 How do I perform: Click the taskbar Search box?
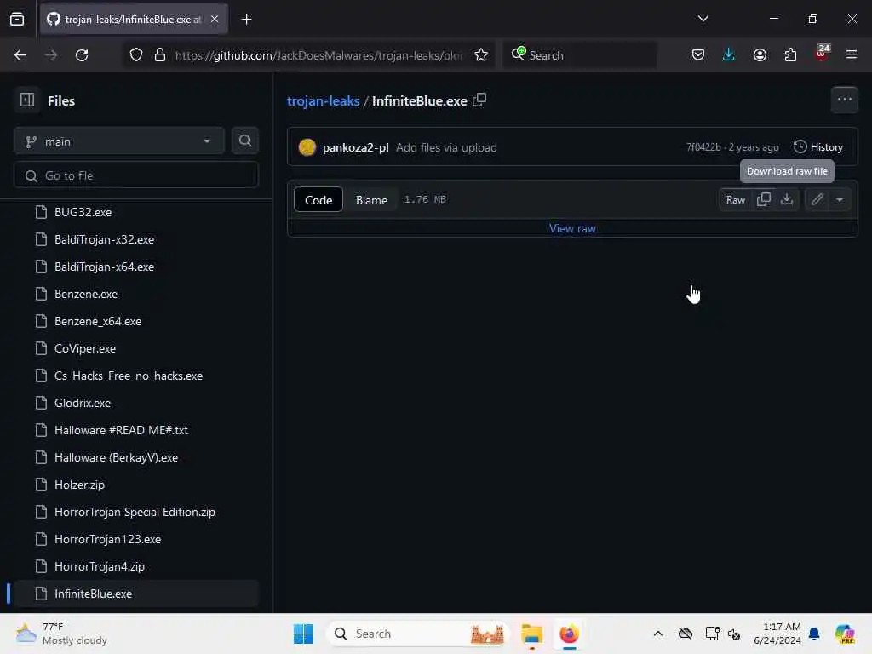[417, 634]
